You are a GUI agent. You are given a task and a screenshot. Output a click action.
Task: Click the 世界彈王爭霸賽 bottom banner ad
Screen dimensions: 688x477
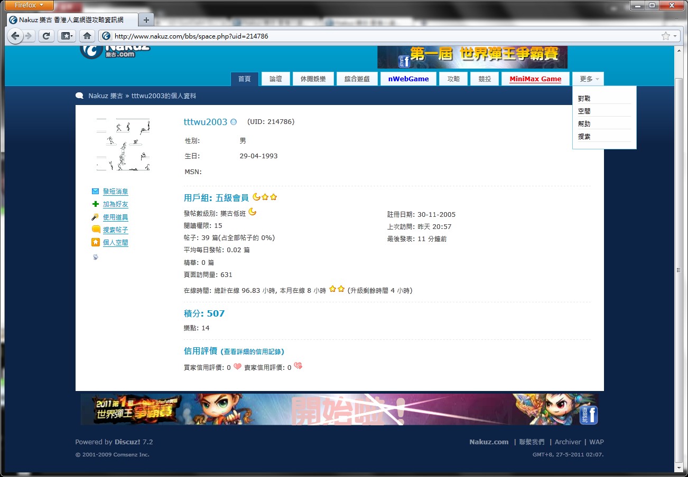click(x=340, y=409)
